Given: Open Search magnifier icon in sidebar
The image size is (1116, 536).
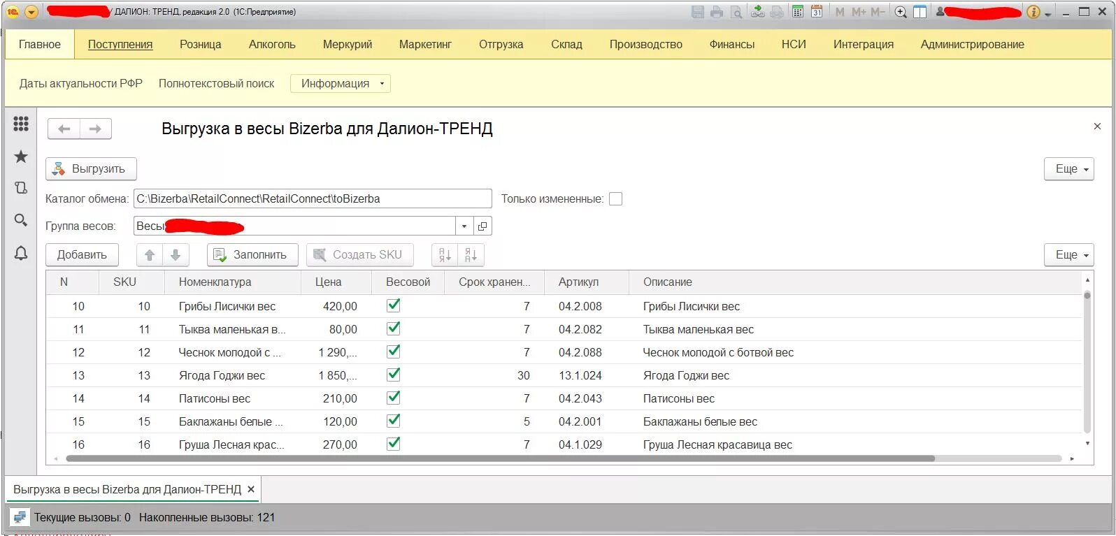Looking at the screenshot, I should click(x=21, y=220).
